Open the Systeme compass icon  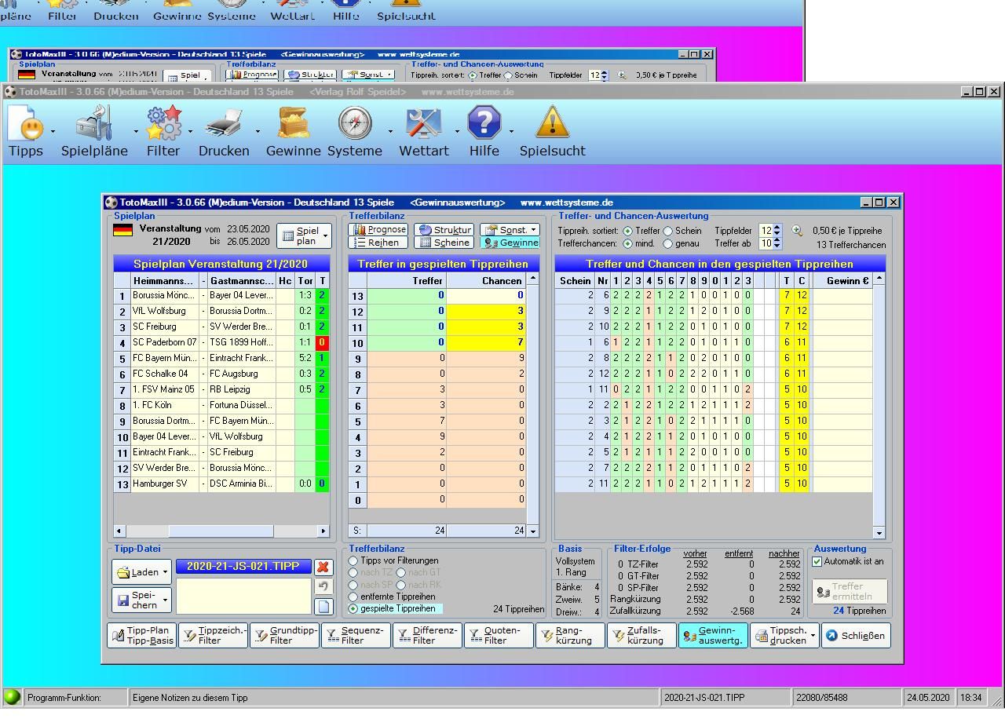point(355,123)
